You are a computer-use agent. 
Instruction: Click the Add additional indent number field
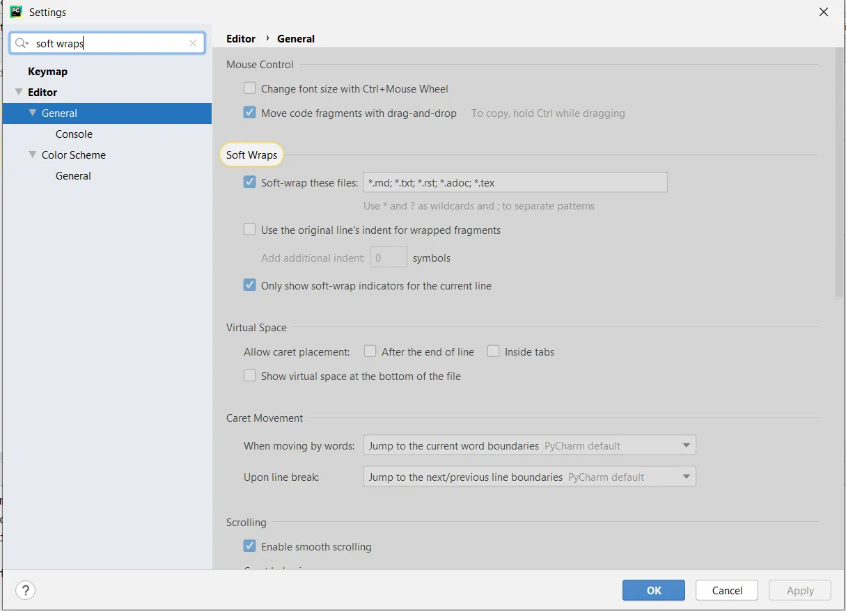(389, 257)
